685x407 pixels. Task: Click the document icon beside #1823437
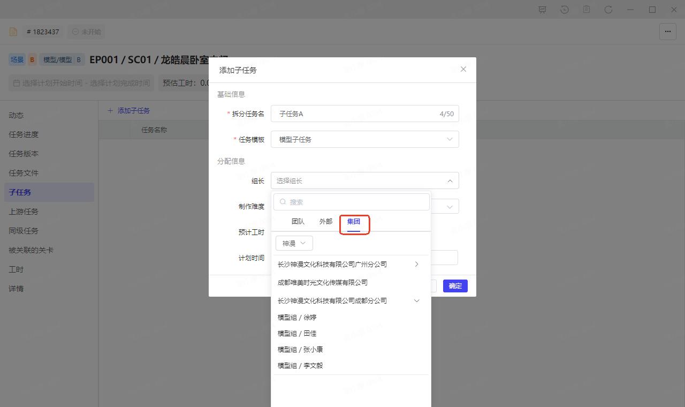pyautogui.click(x=13, y=32)
